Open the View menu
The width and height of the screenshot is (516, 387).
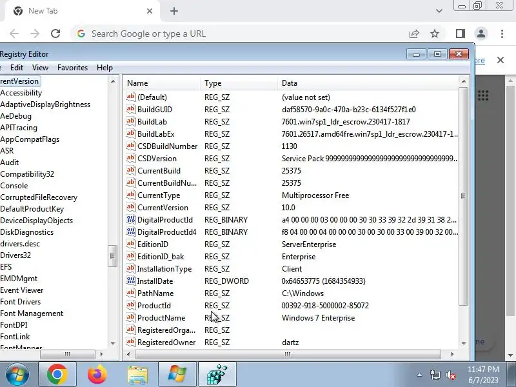tap(40, 68)
